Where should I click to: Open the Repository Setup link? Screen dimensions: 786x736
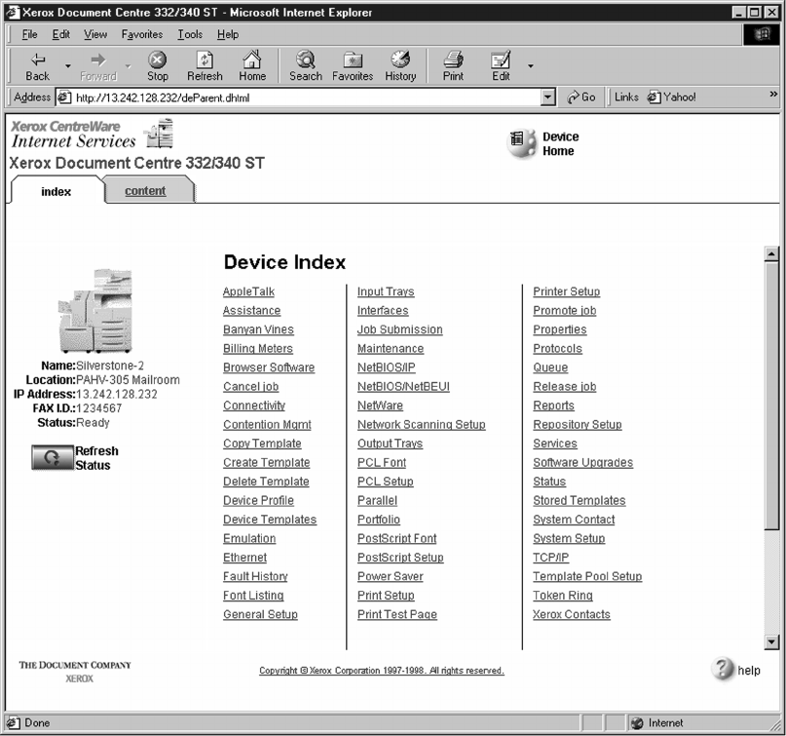[577, 425]
